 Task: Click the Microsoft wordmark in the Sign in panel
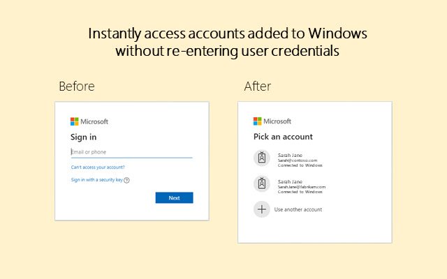click(x=94, y=121)
